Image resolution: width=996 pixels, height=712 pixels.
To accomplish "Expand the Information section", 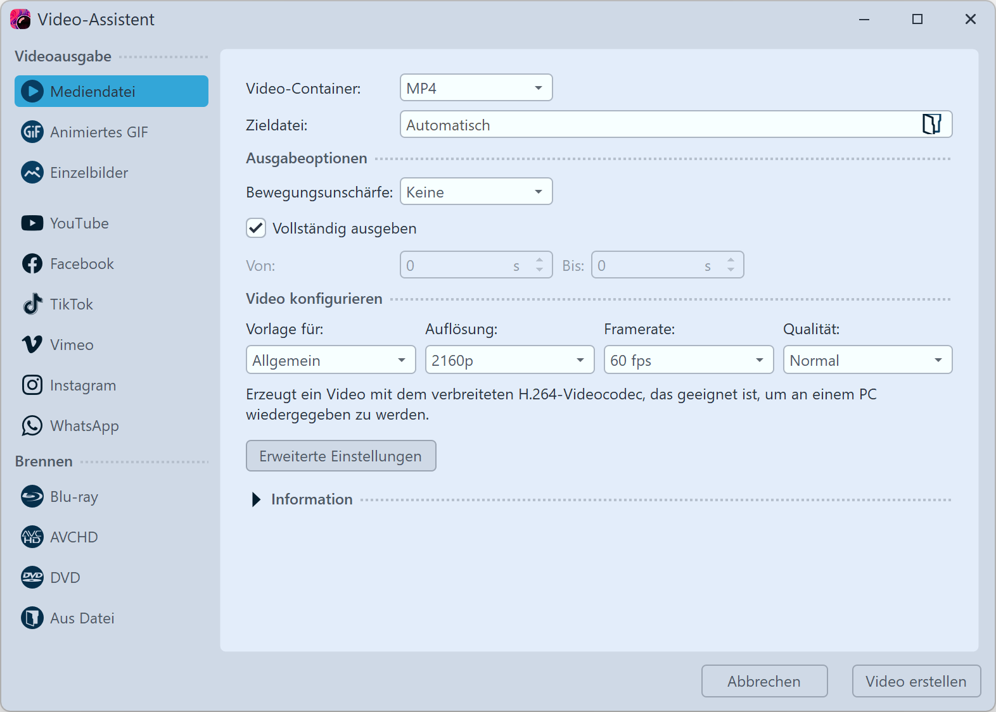I will pyautogui.click(x=256, y=499).
